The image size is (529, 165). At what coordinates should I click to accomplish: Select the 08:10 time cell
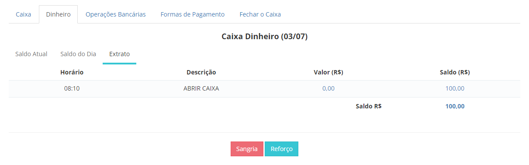pos(72,88)
